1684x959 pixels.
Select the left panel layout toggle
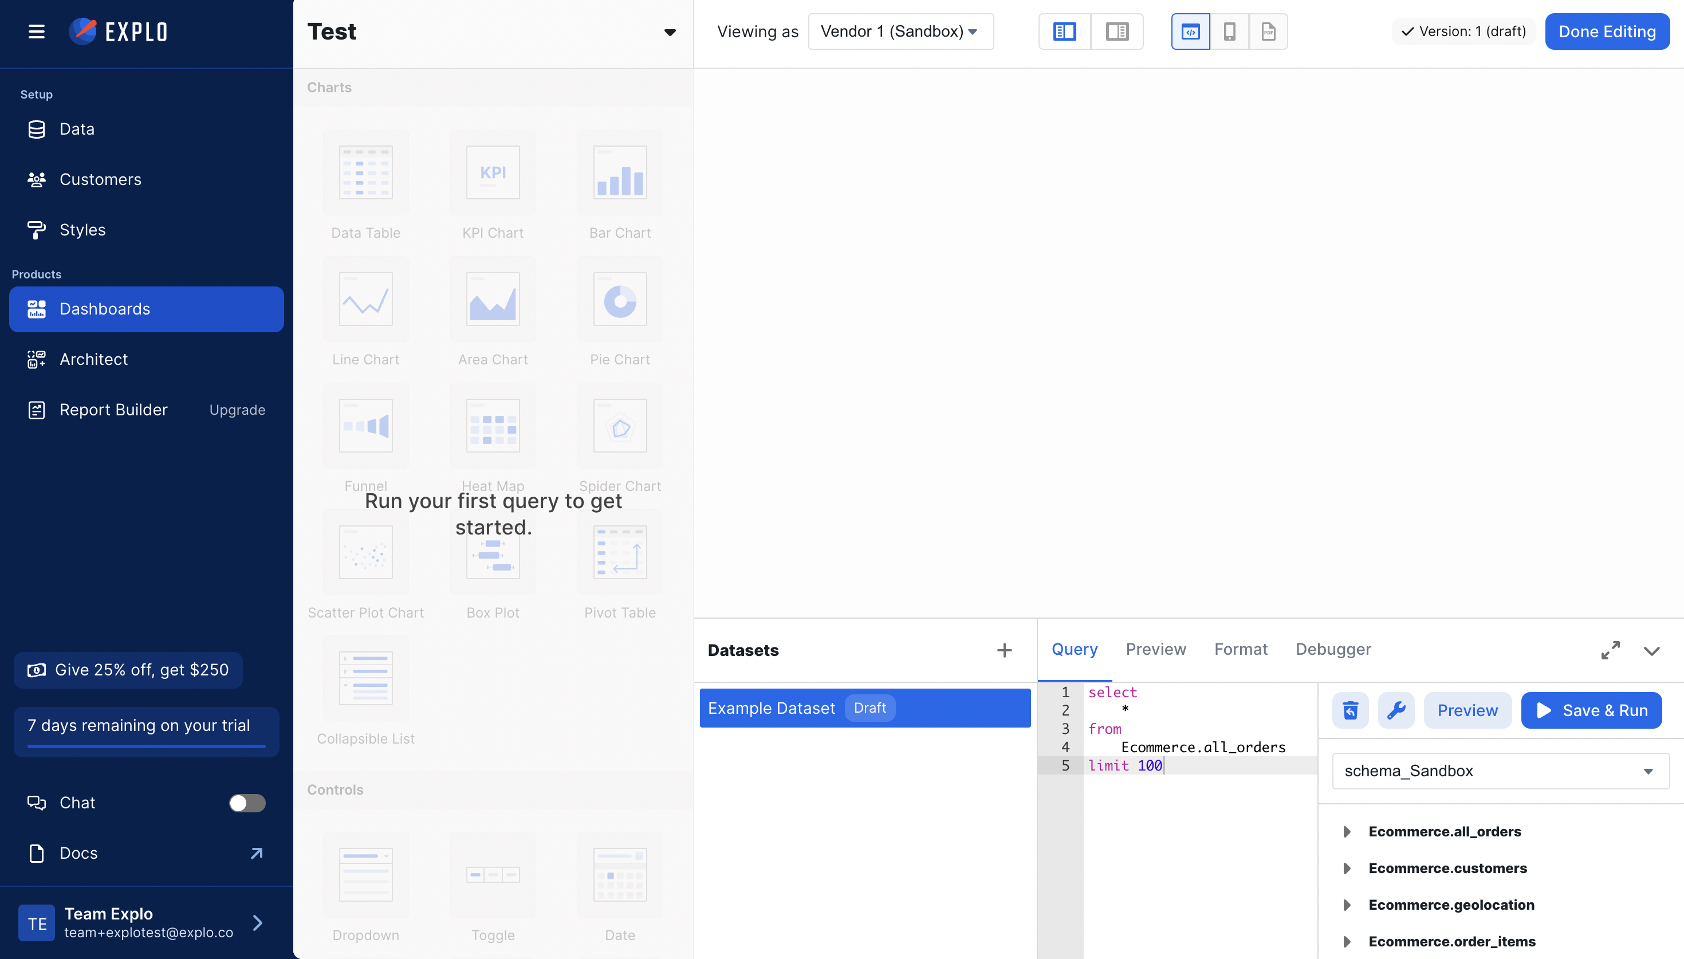click(1064, 32)
